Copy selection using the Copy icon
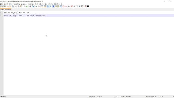Screen dimensions: 174x98 (x=18, y=7)
